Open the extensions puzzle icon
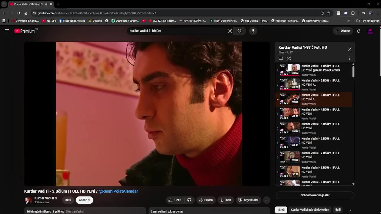The width and height of the screenshot is (381, 214). tap(353, 13)
